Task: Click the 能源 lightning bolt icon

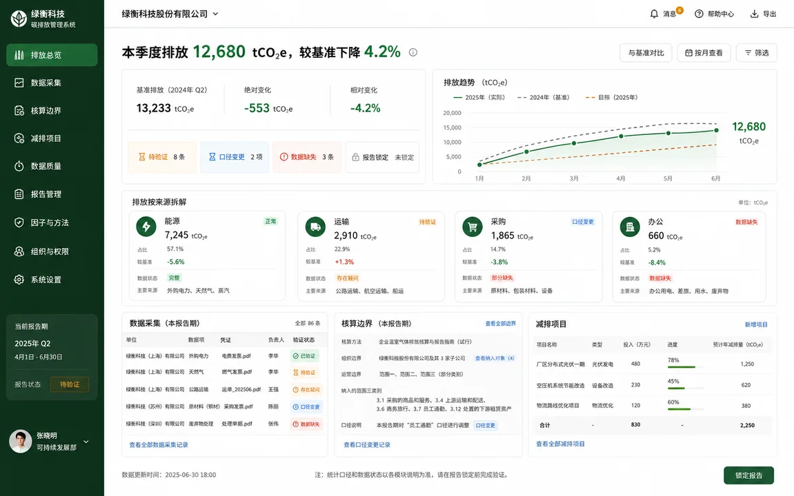Action: tap(146, 227)
